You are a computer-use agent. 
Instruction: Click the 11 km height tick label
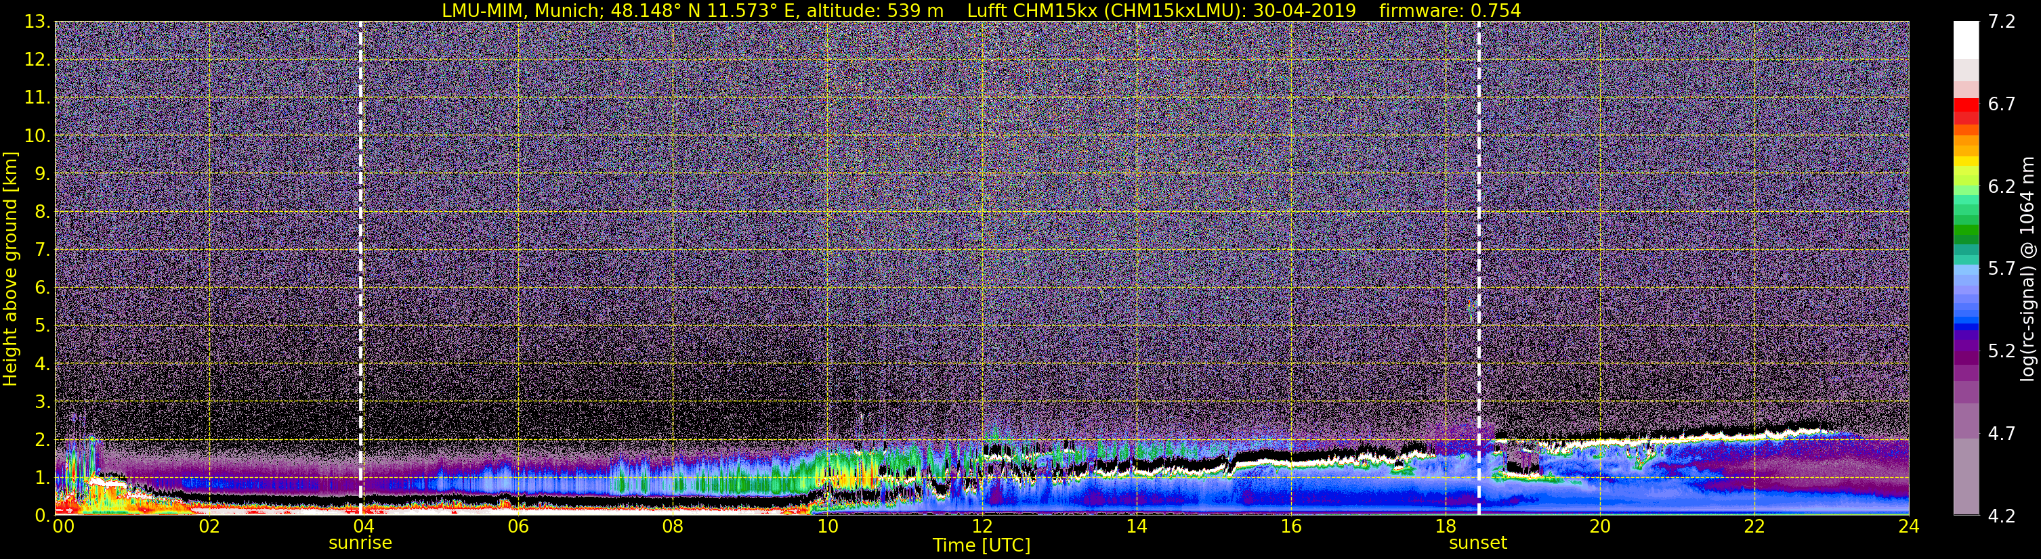click(x=37, y=97)
